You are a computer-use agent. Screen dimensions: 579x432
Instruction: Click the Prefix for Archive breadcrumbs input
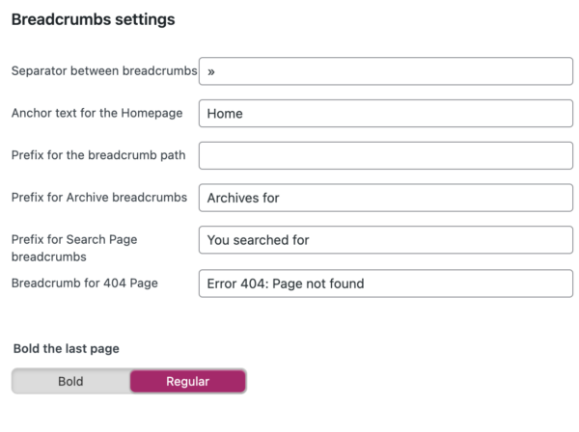click(386, 198)
